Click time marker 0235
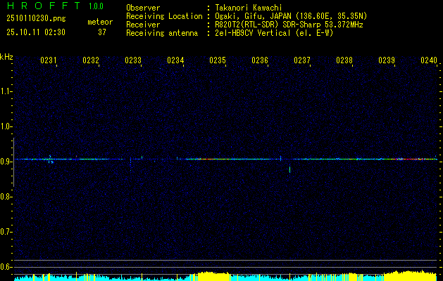The width and height of the screenshot is (443, 281). coord(218,60)
